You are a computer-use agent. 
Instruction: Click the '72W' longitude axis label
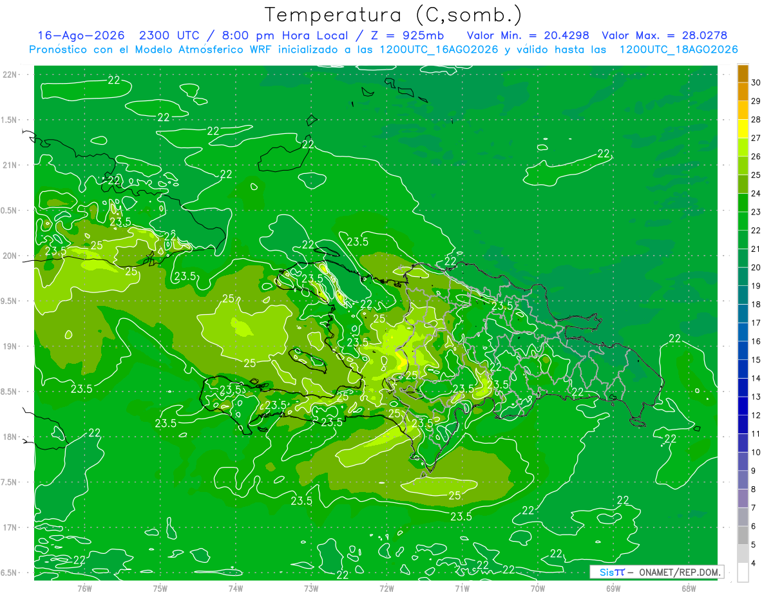(386, 588)
